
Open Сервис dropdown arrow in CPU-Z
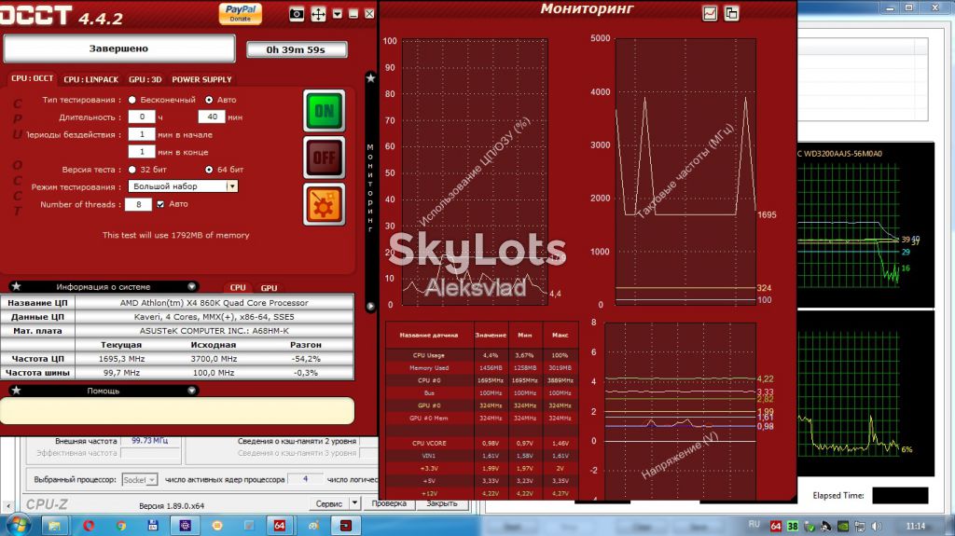[354, 503]
